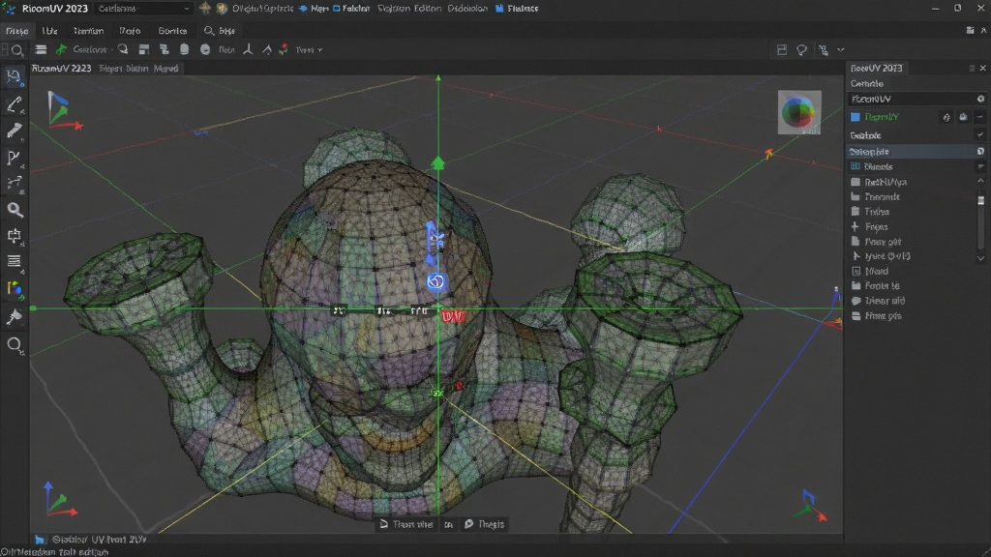Click the stacked lines tool in left toolbar
The height and width of the screenshot is (557, 991).
point(14,261)
